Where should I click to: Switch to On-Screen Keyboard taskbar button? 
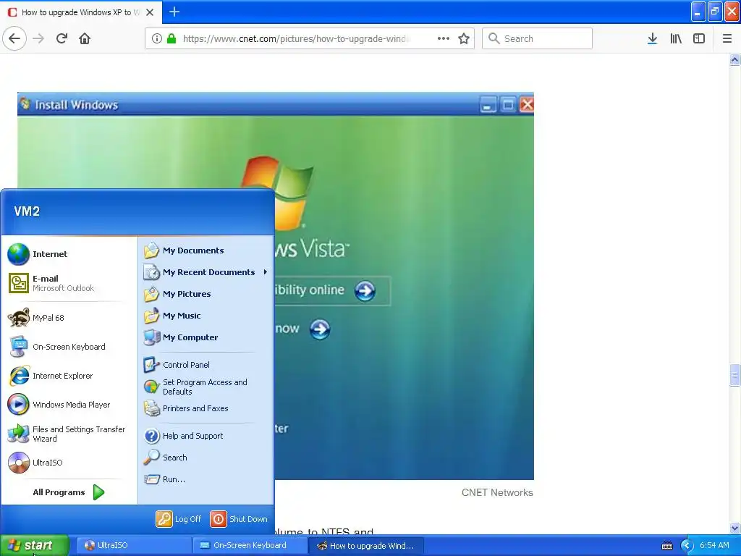250,546
